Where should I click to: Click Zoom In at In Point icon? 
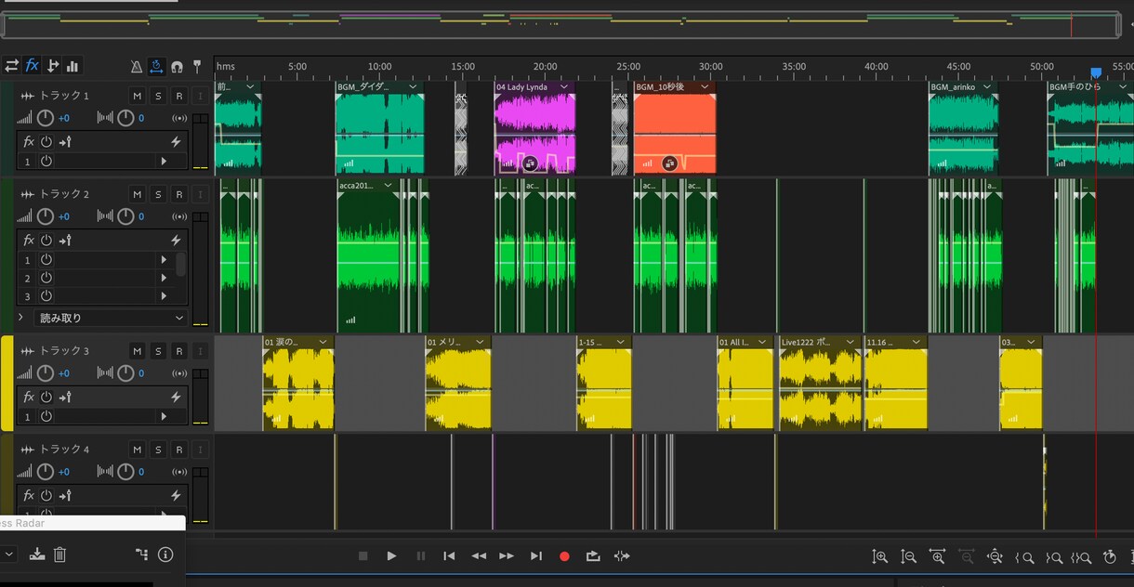[x=1024, y=557]
